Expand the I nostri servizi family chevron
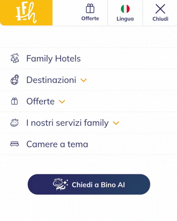Viewport: 177px width, 221px height. point(116,123)
